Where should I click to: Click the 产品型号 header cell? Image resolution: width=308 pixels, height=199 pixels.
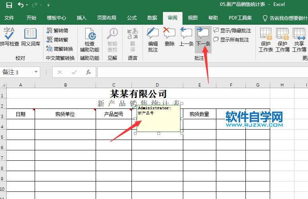114,114
